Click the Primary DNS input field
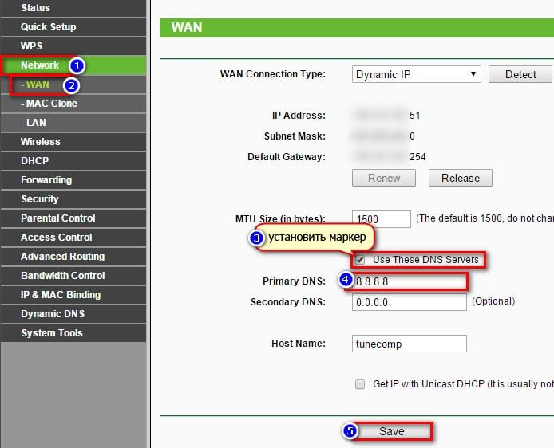The image size is (554, 448). [x=407, y=282]
